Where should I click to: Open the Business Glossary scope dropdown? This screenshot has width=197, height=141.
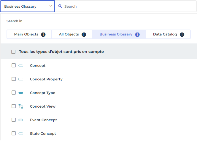pos(27,6)
